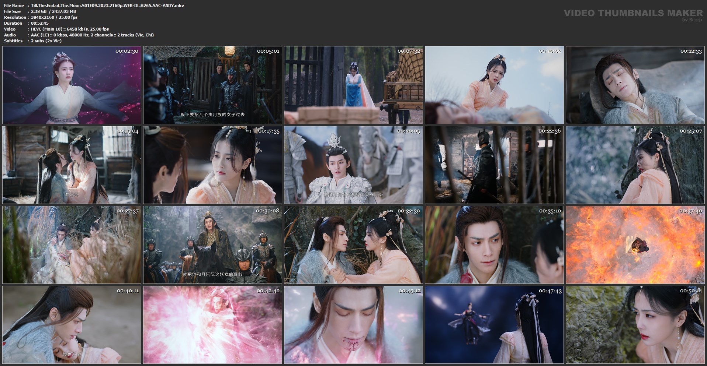Select the thumbnail at 00:45:12

354,325
